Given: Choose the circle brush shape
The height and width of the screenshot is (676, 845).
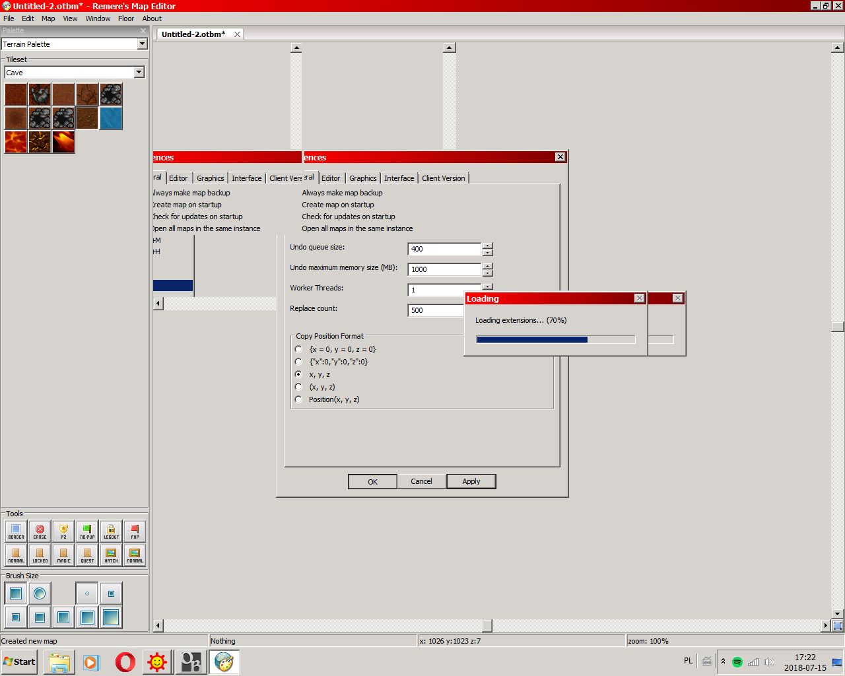Looking at the screenshot, I should [40, 593].
